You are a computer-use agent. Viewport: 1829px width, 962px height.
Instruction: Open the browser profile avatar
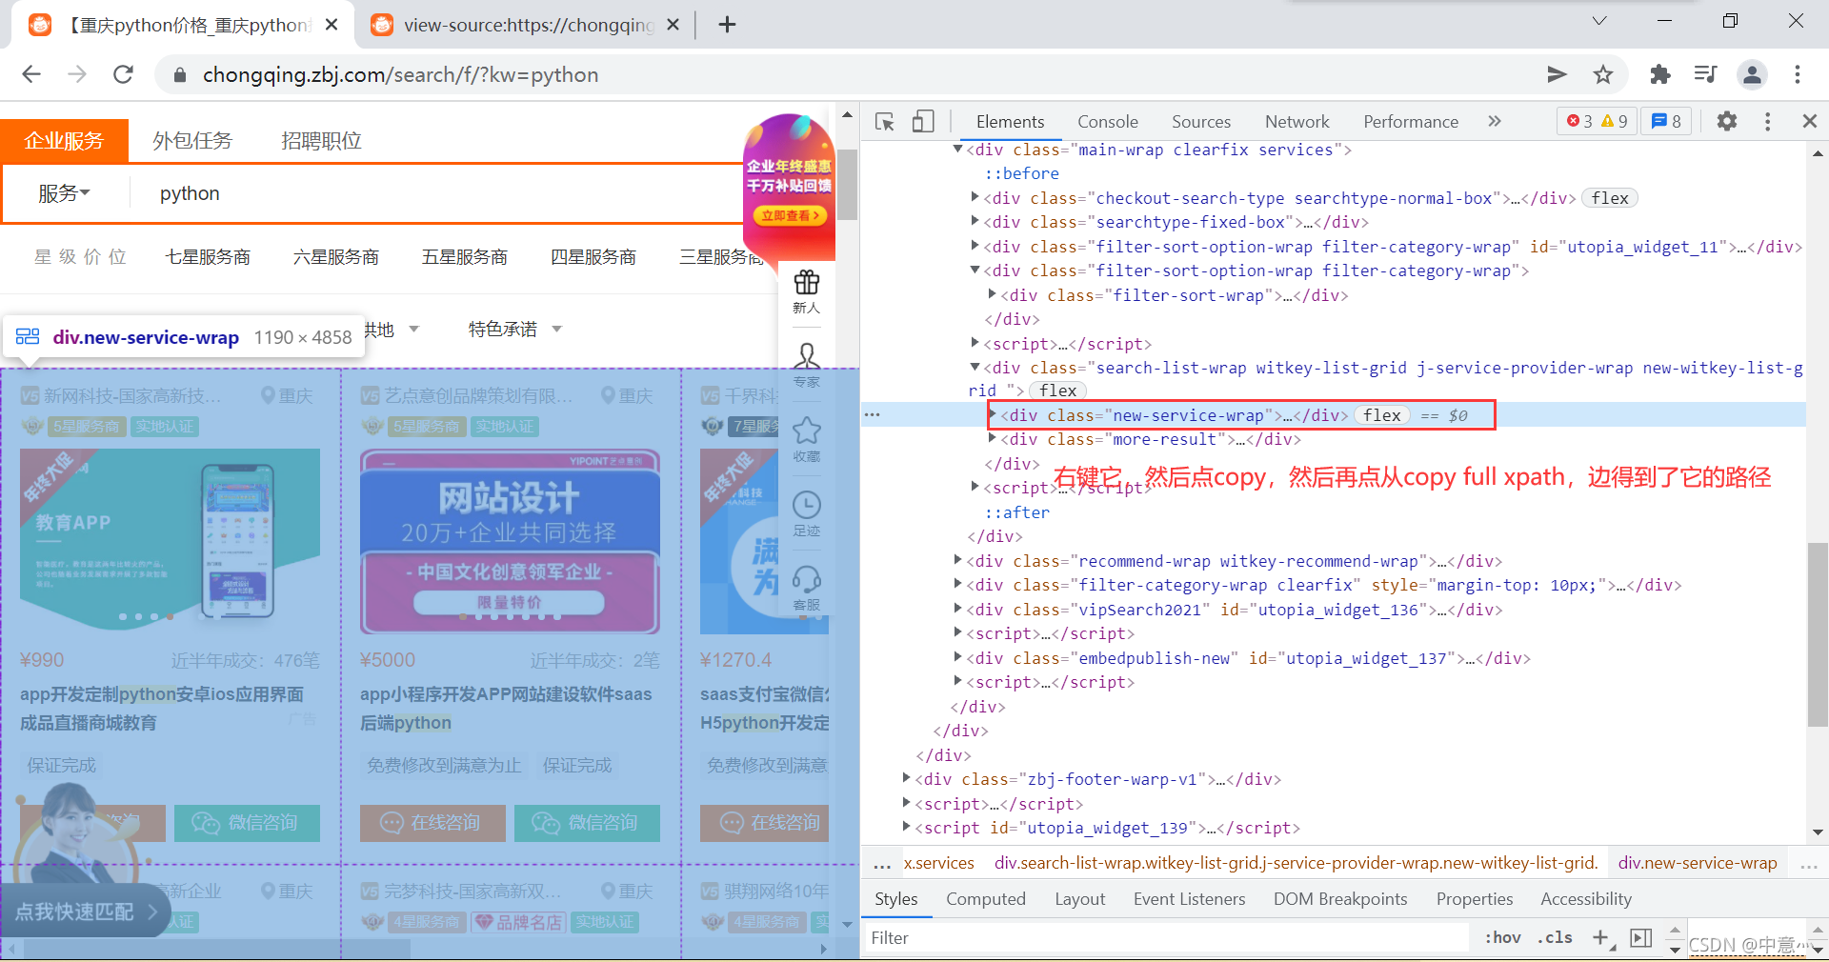[1752, 74]
